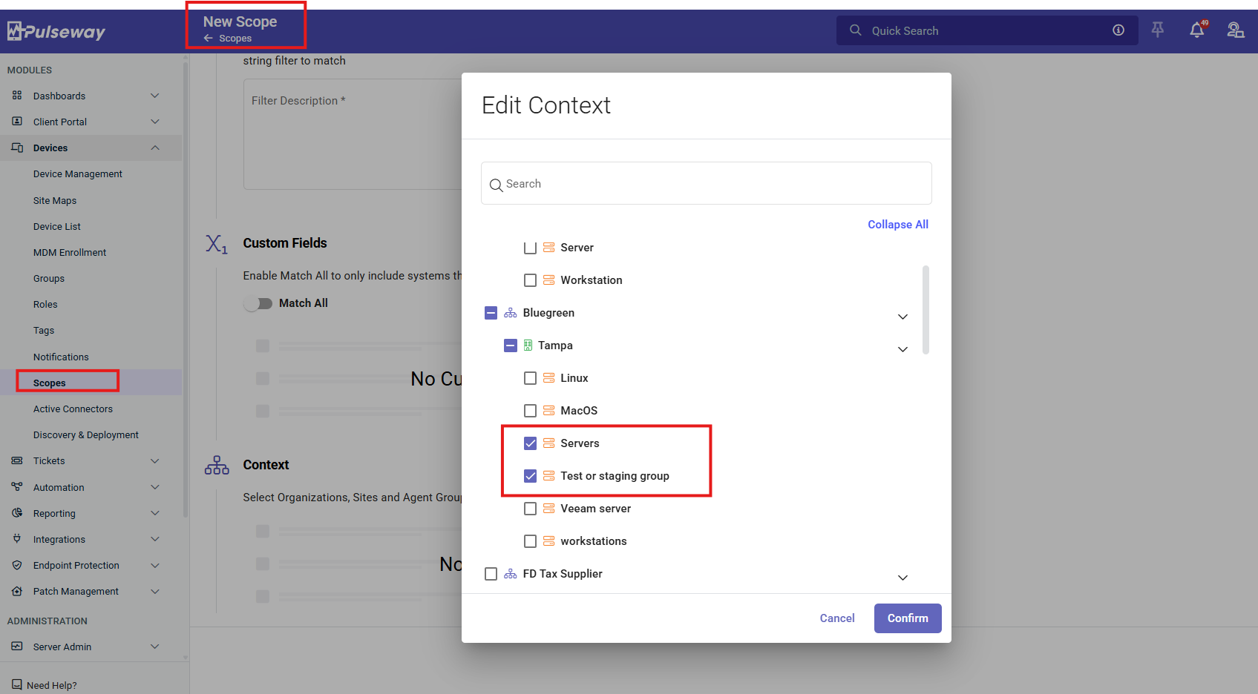
Task: Click the Context hierarchy icon
Action: click(x=217, y=466)
